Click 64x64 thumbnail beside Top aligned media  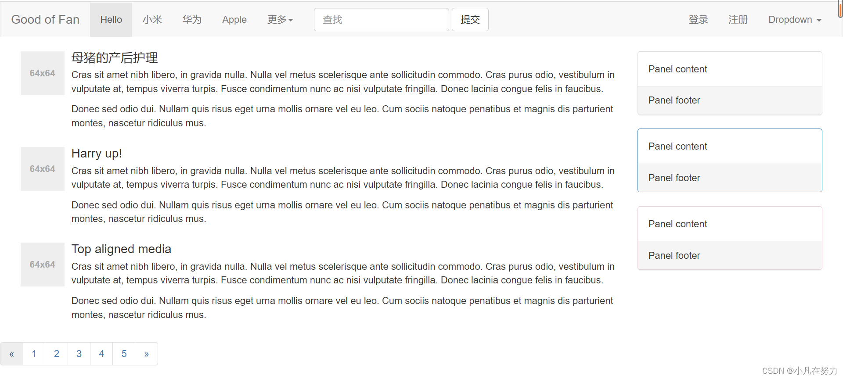43,265
